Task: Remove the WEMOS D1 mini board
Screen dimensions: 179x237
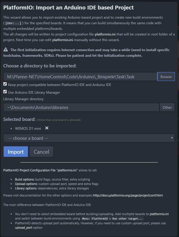Action: tap(47, 128)
